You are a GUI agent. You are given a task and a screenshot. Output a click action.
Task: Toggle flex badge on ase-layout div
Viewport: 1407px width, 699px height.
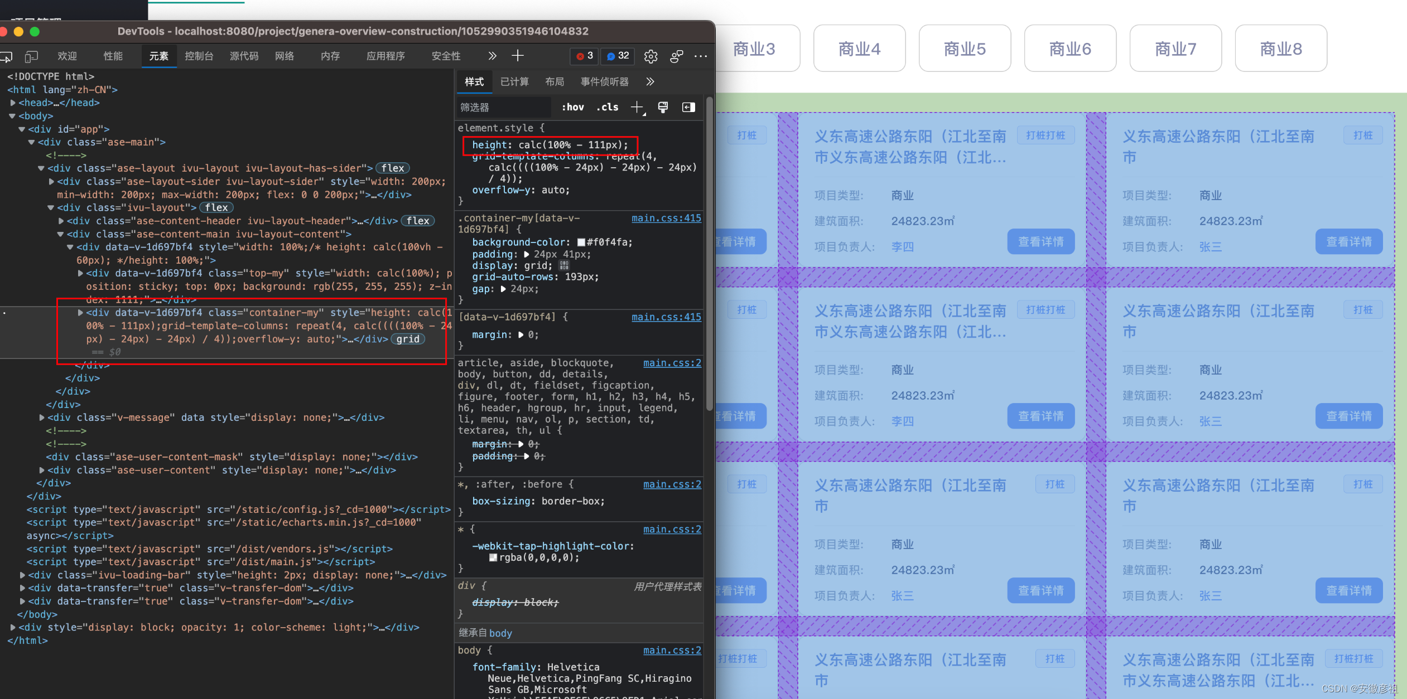393,168
